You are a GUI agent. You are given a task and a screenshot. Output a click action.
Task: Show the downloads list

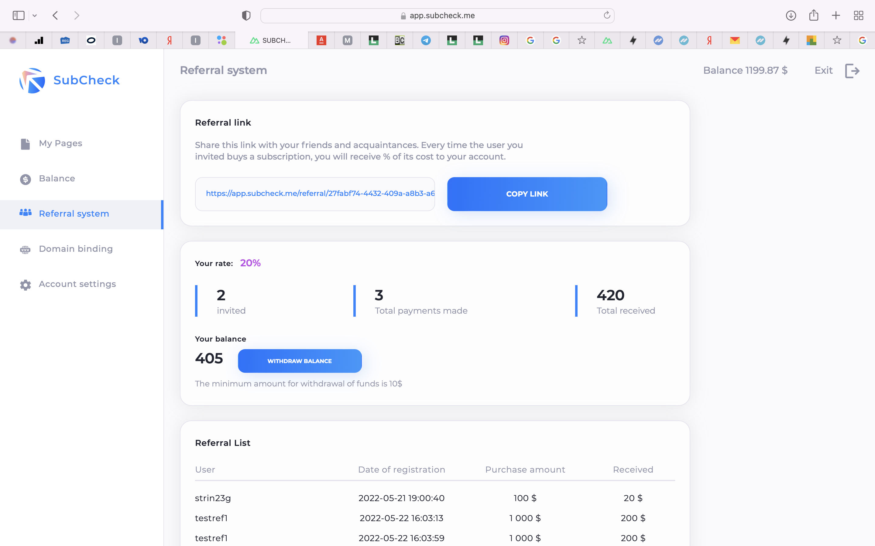coord(791,15)
